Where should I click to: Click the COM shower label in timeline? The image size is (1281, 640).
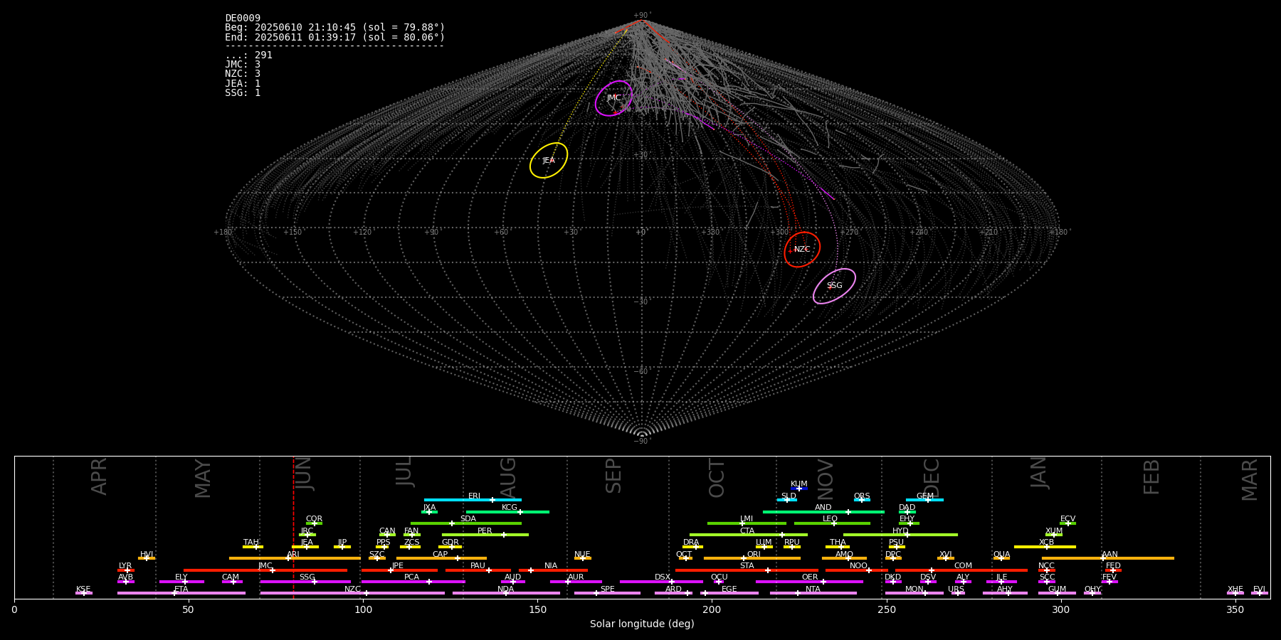(x=963, y=566)
